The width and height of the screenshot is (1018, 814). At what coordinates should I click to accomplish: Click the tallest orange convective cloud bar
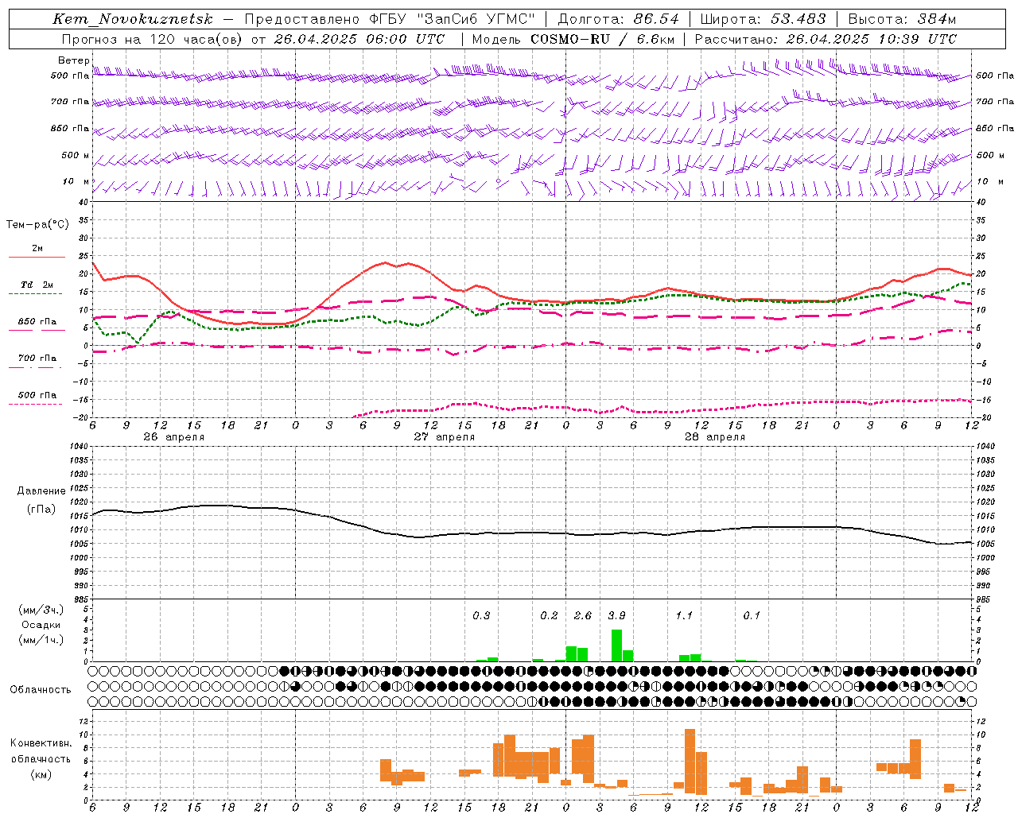point(690,762)
